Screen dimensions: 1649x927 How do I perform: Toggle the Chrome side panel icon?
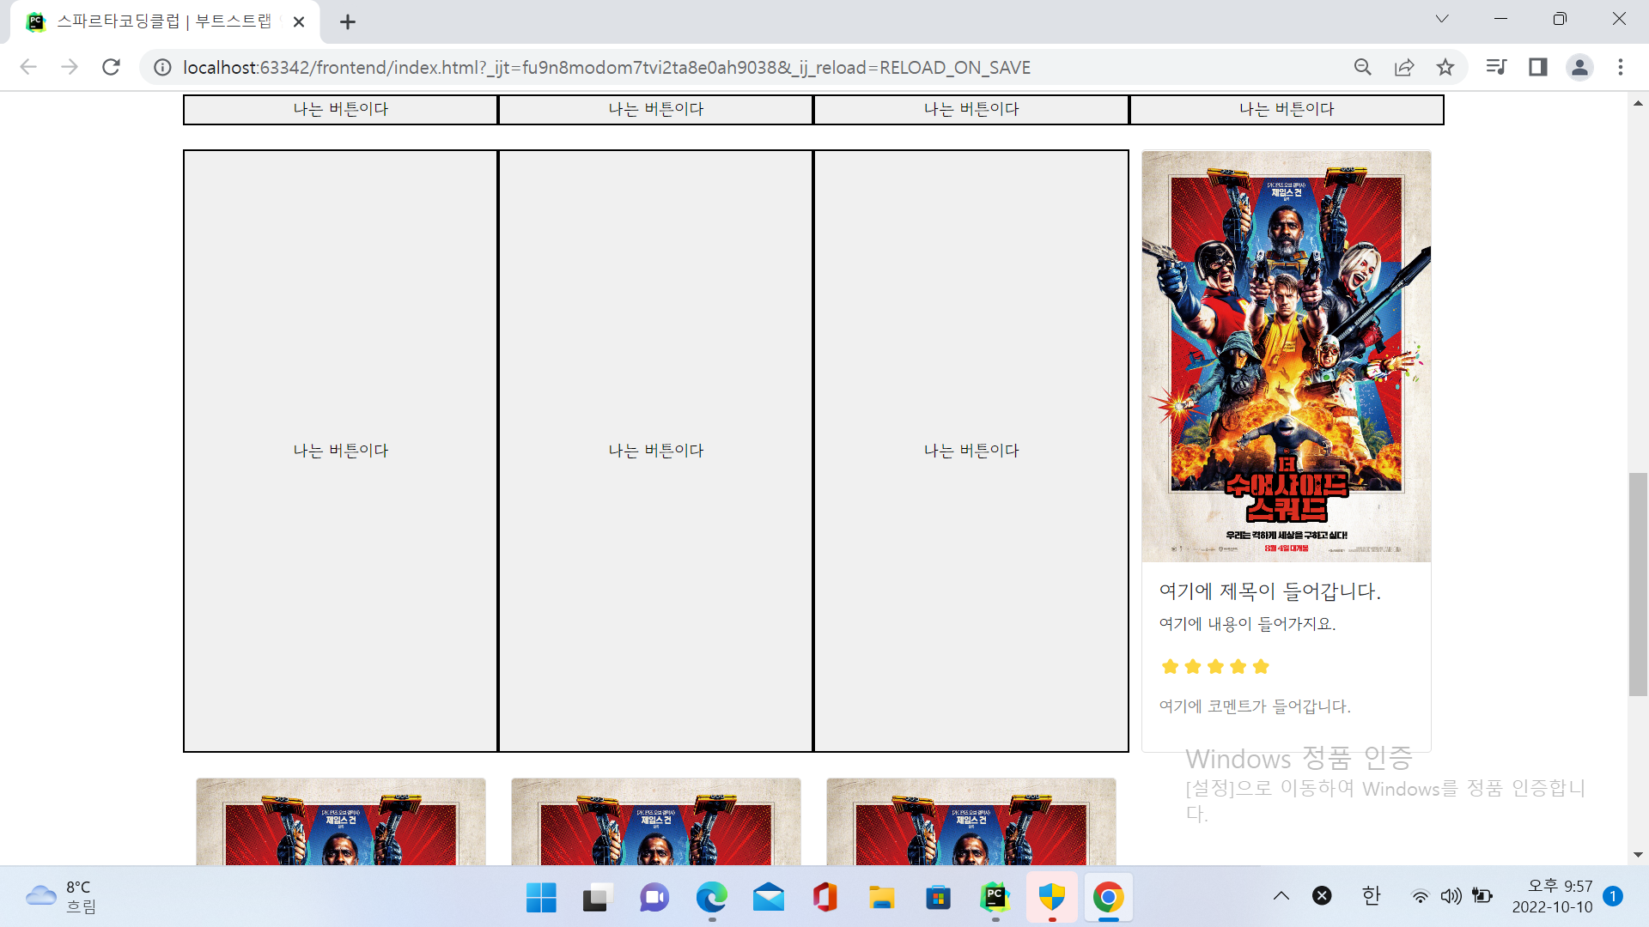pos(1537,67)
